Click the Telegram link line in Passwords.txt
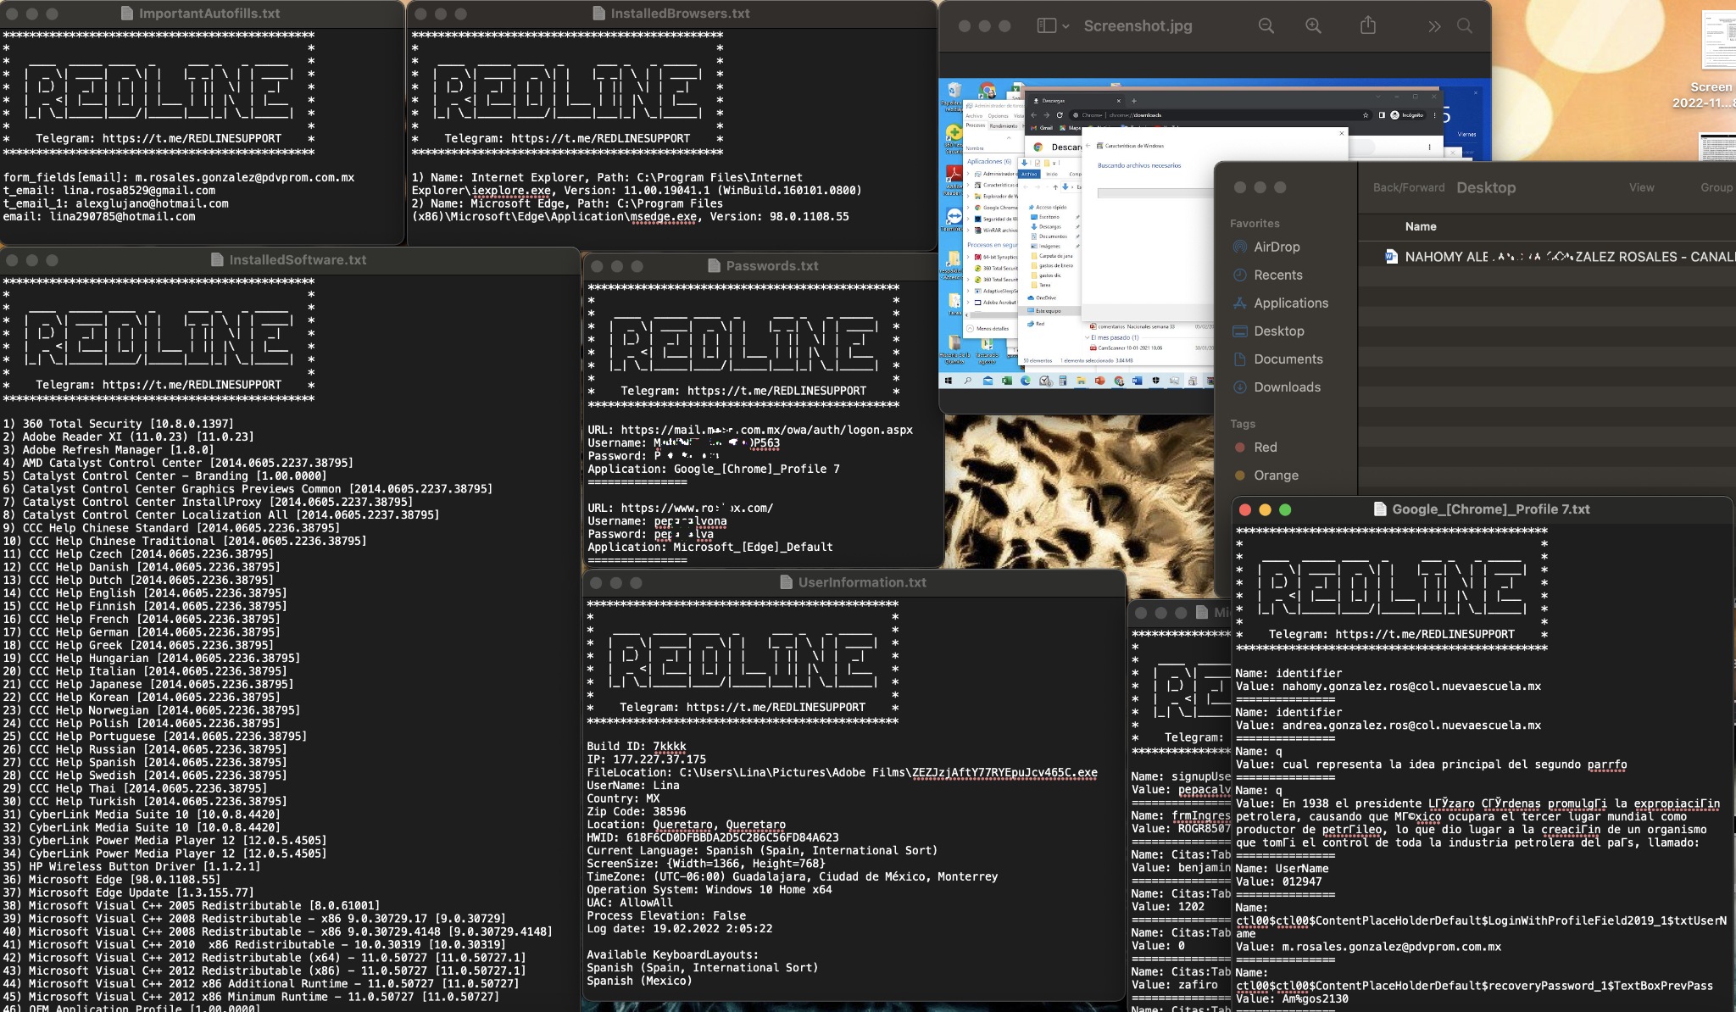Viewport: 1736px width, 1012px height. 743,391
